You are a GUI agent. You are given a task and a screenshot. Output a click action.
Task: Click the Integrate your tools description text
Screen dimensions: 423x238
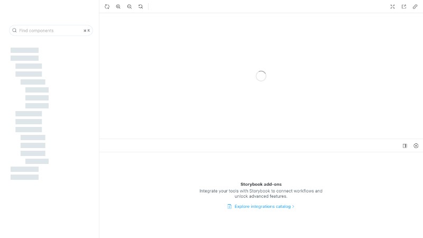[x=261, y=194]
